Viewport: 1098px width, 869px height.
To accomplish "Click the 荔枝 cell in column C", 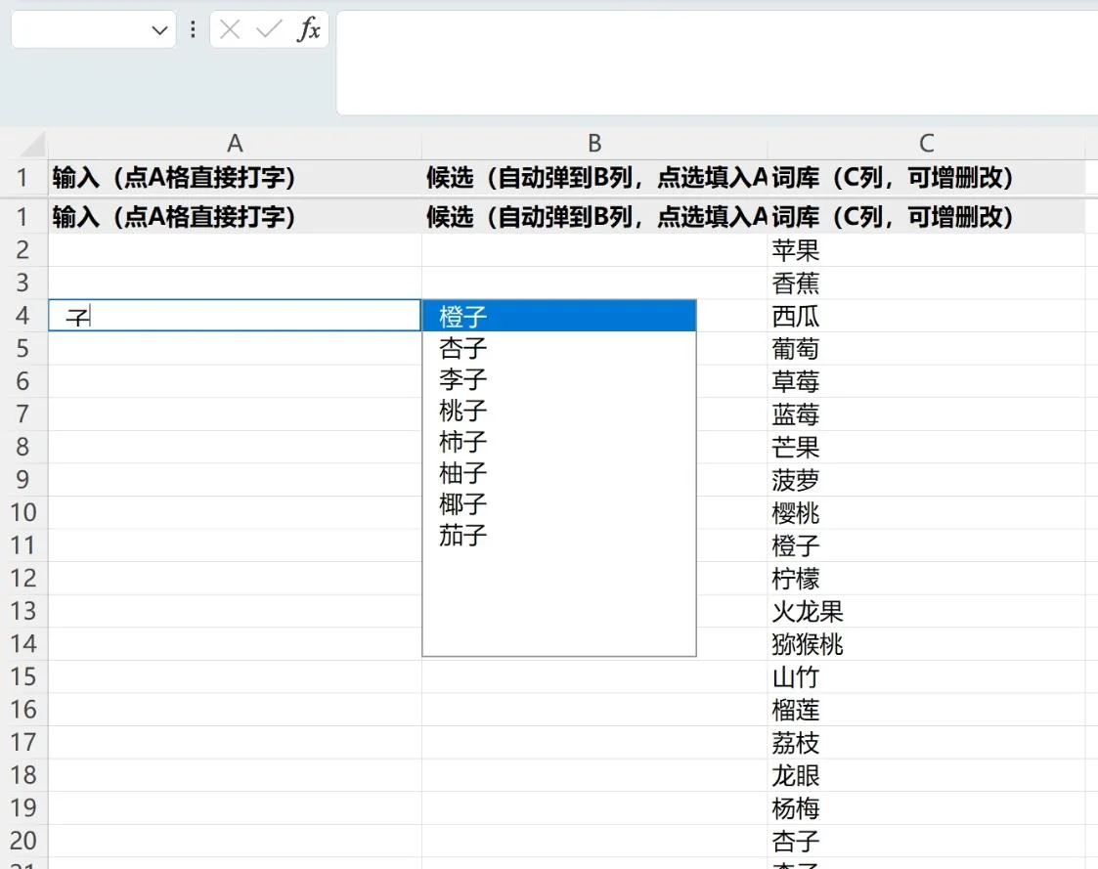I will coord(926,742).
